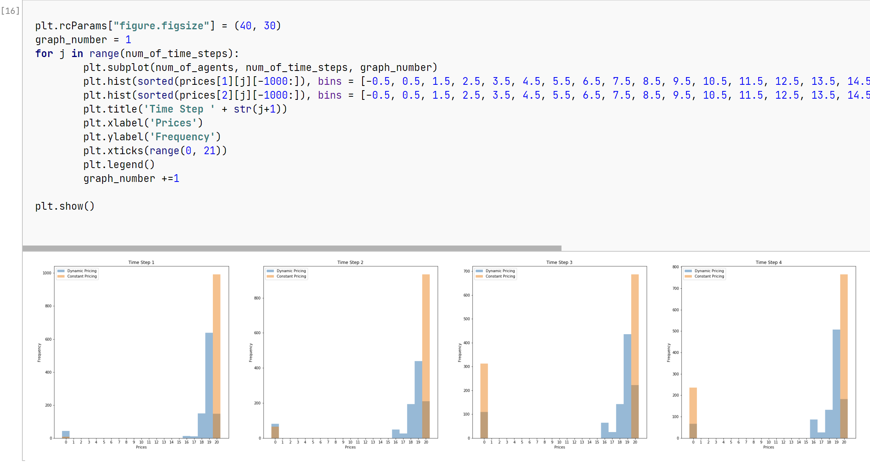Place cursor on the plt.xlabel('Prices') line

click(x=143, y=123)
